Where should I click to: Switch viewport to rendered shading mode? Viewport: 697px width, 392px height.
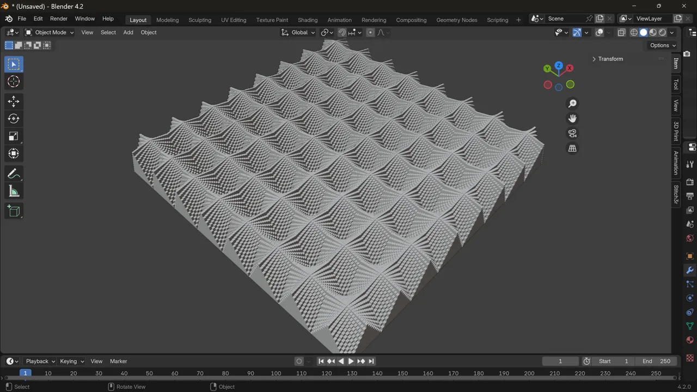662,32
